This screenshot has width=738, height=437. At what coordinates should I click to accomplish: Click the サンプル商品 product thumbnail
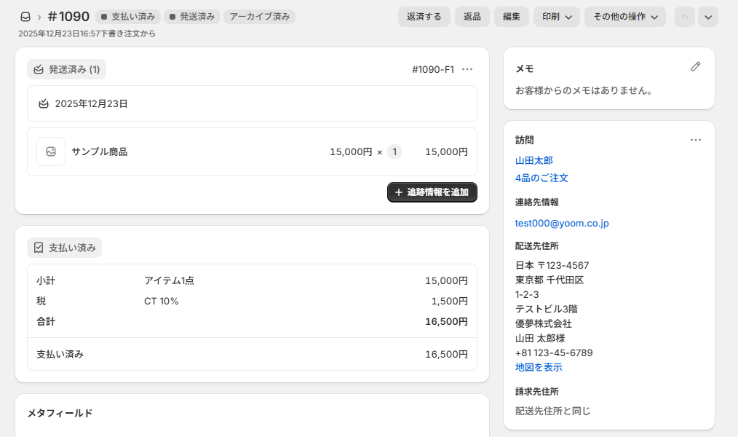tap(51, 151)
